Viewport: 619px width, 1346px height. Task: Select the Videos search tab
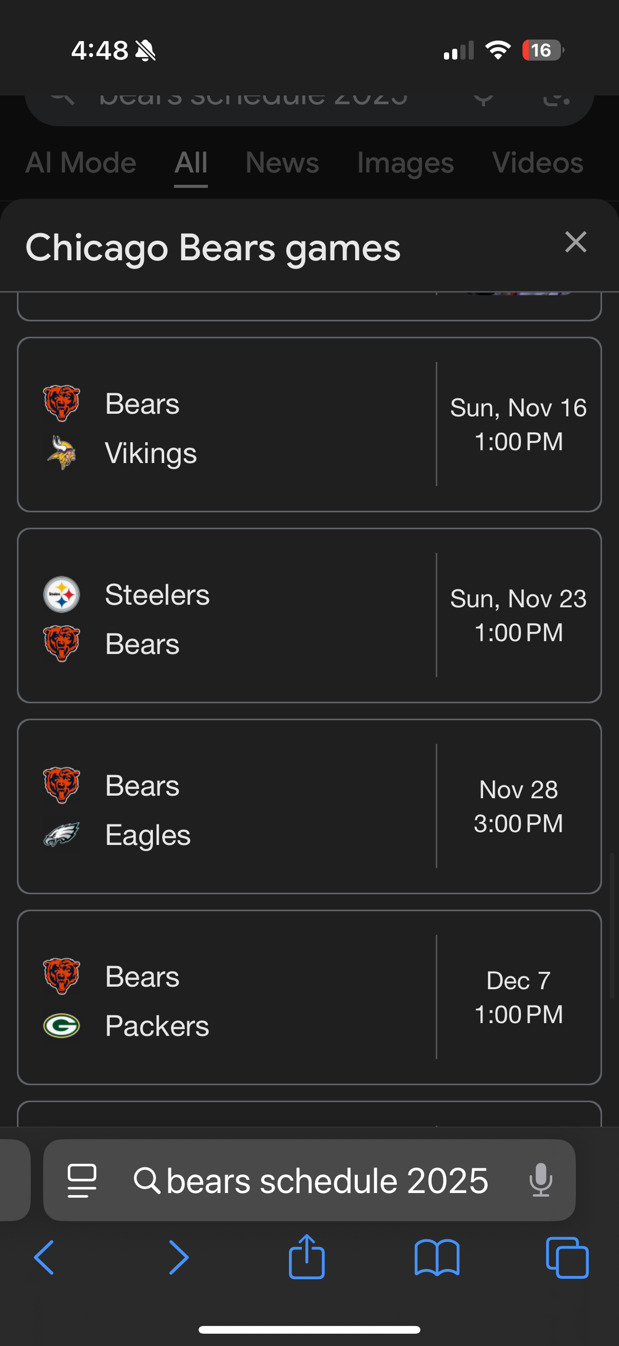[537, 163]
